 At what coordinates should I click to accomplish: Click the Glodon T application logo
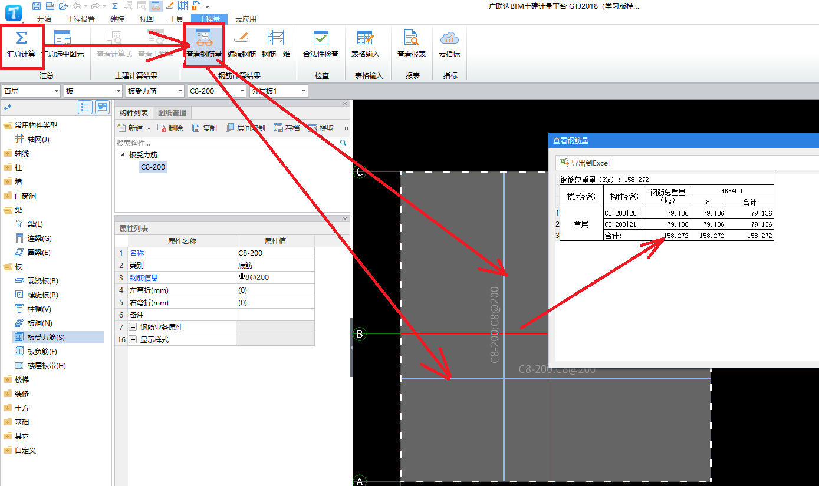tap(14, 13)
